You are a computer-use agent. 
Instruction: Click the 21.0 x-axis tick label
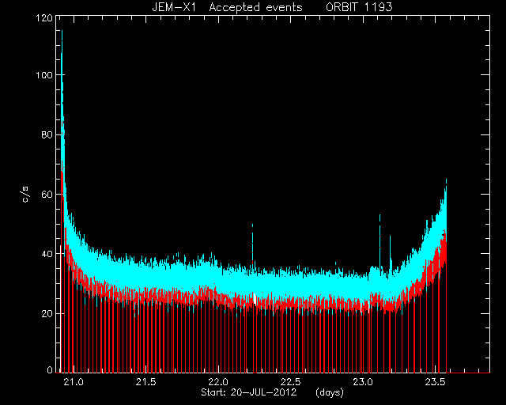[74, 382]
